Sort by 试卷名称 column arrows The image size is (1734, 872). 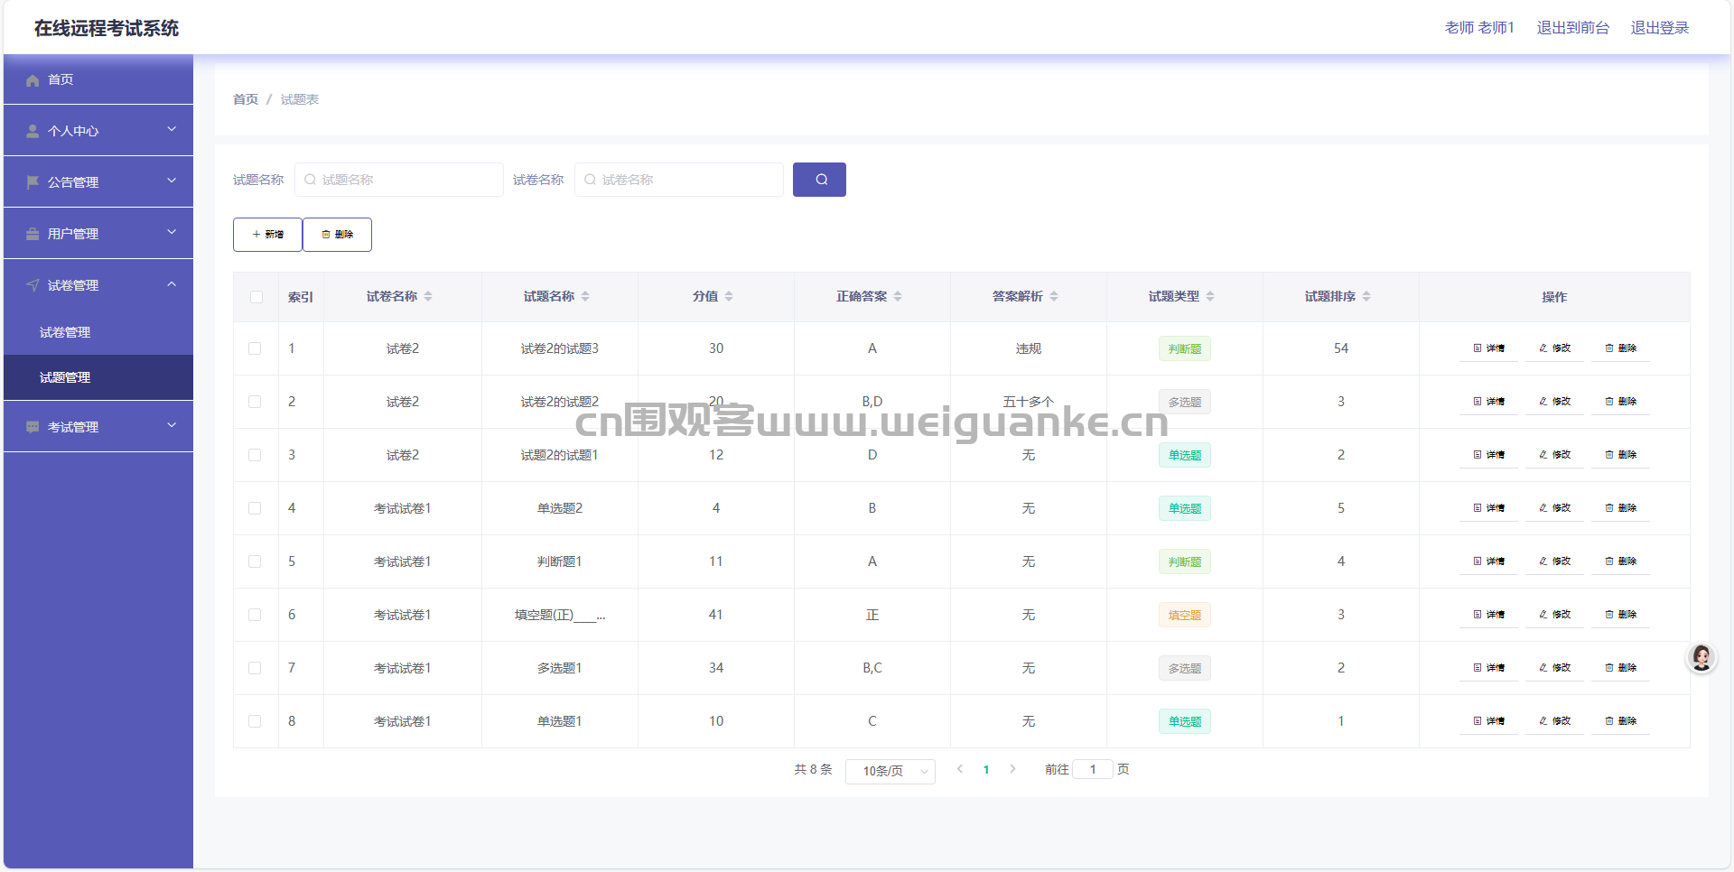tap(428, 297)
